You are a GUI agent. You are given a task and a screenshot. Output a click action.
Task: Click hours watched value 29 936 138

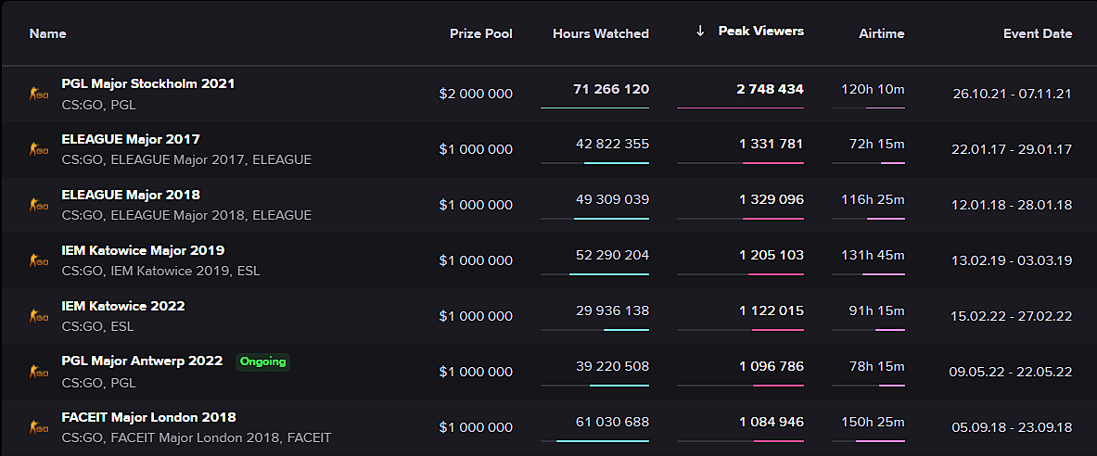(x=612, y=310)
